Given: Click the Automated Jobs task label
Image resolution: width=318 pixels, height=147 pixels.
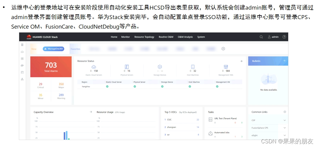Looking at the screenshot, I should pos(222,132).
